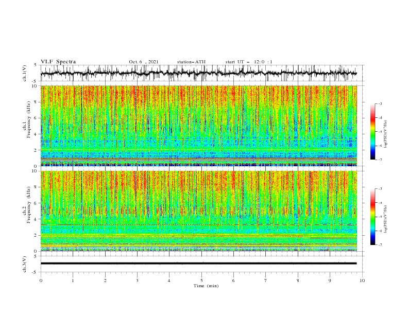Click the "-7" label on ch.2 colorbar

pos(380,244)
